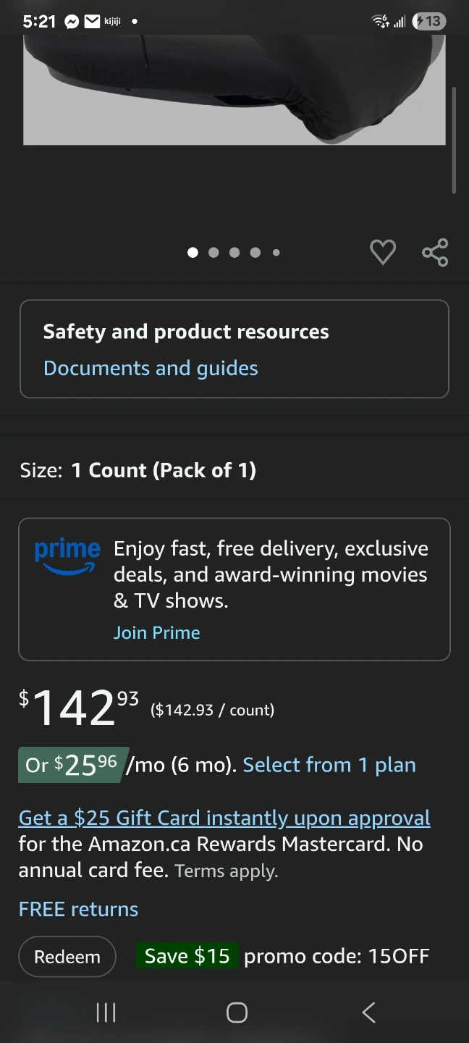Tap the Redeem promo button

67,956
